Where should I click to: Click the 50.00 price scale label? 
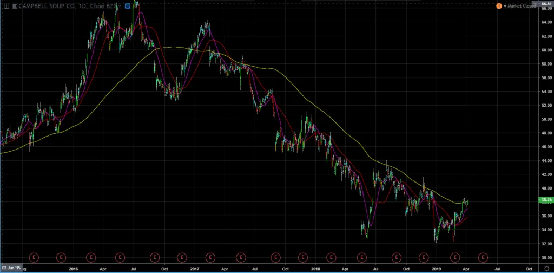point(546,119)
